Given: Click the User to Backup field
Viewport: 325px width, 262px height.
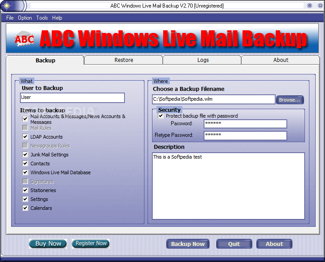Looking at the screenshot, I should click(72, 98).
